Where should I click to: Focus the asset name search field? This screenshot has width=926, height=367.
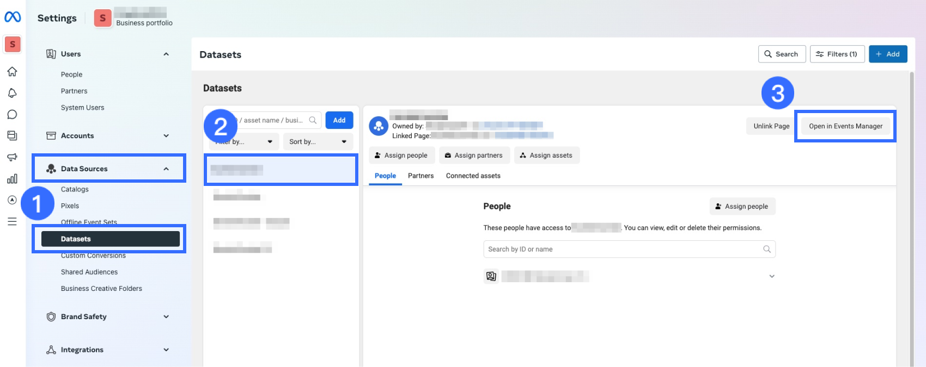[265, 120]
